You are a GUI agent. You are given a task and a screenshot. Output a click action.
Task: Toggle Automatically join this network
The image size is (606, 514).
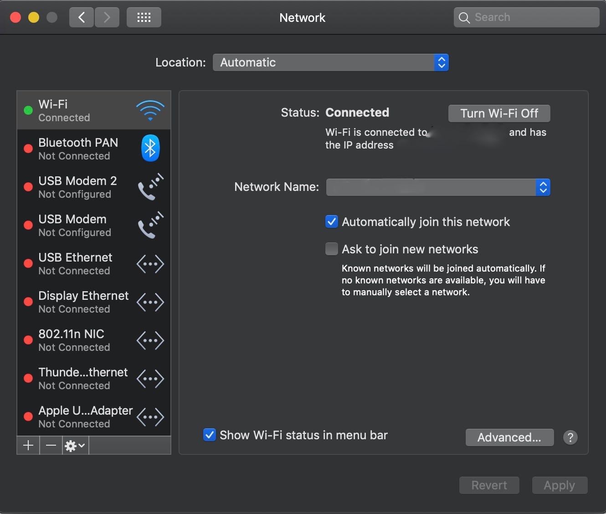332,222
